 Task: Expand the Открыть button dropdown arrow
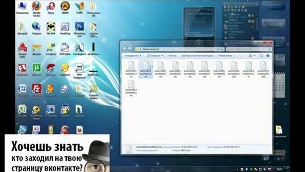click(x=162, y=56)
